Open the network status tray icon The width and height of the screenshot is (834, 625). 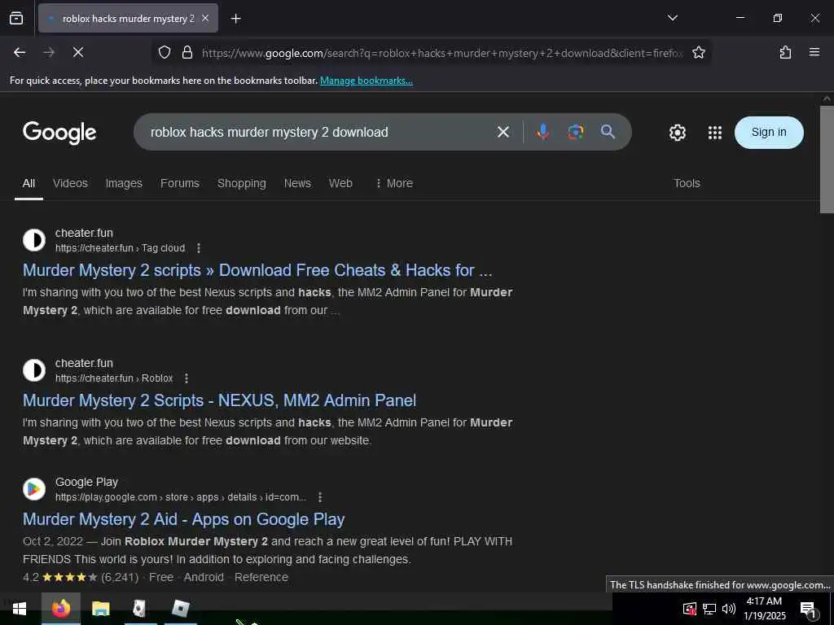tap(709, 609)
